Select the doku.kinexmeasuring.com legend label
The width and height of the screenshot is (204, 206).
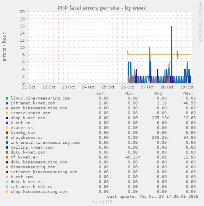point(39,162)
